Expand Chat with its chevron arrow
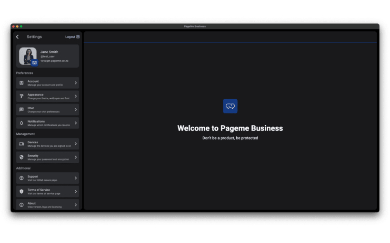This screenshot has height=243, width=390. pyautogui.click(x=76, y=110)
